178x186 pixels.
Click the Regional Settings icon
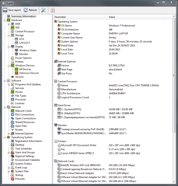13,156
